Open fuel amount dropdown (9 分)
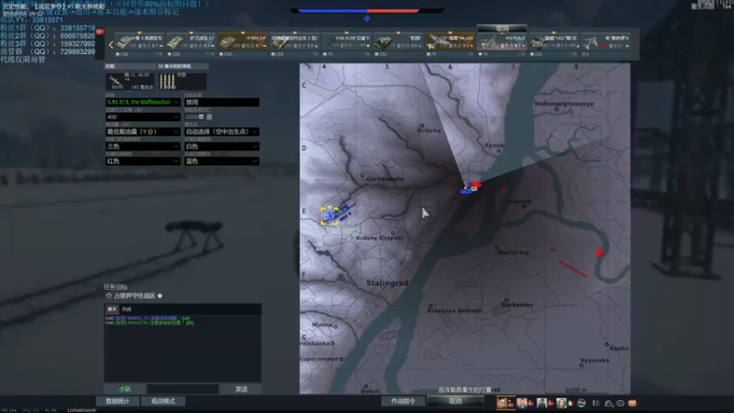The height and width of the screenshot is (413, 734). point(142,131)
